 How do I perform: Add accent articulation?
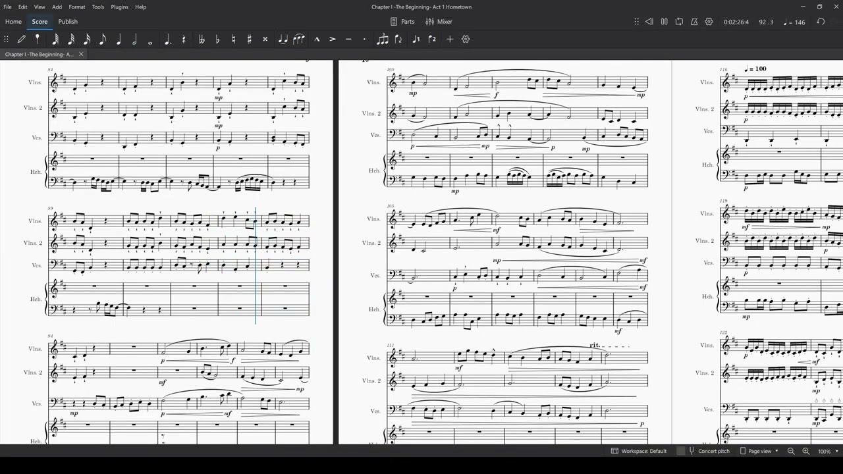pos(333,39)
